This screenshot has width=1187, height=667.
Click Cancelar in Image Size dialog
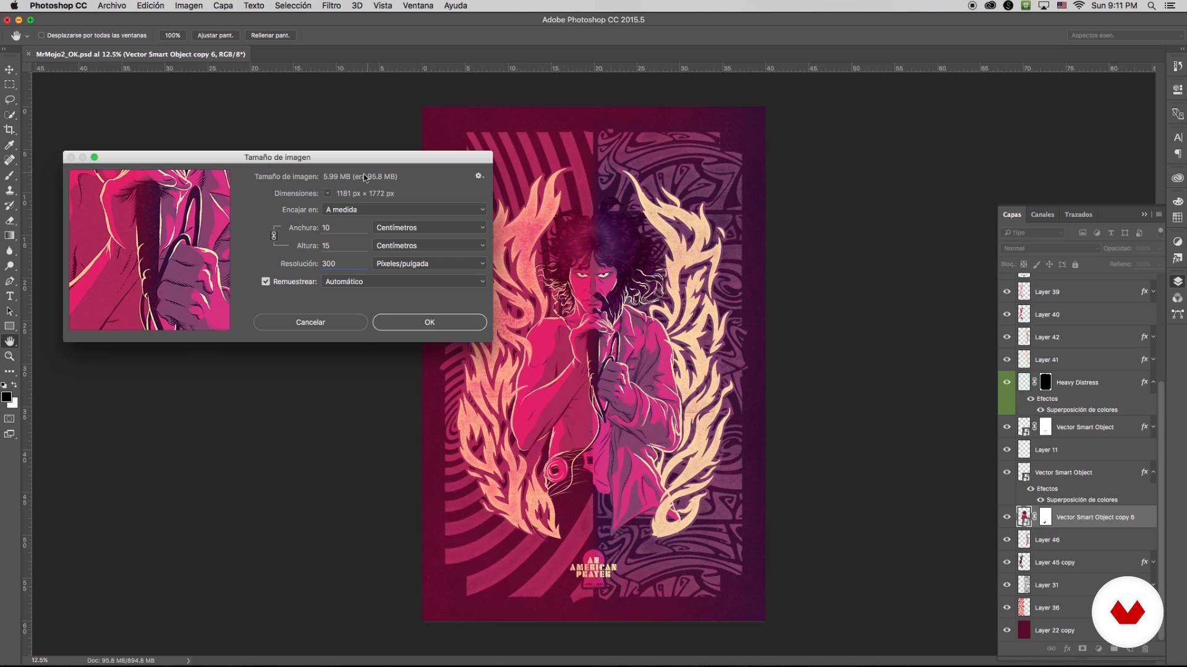[x=310, y=322]
